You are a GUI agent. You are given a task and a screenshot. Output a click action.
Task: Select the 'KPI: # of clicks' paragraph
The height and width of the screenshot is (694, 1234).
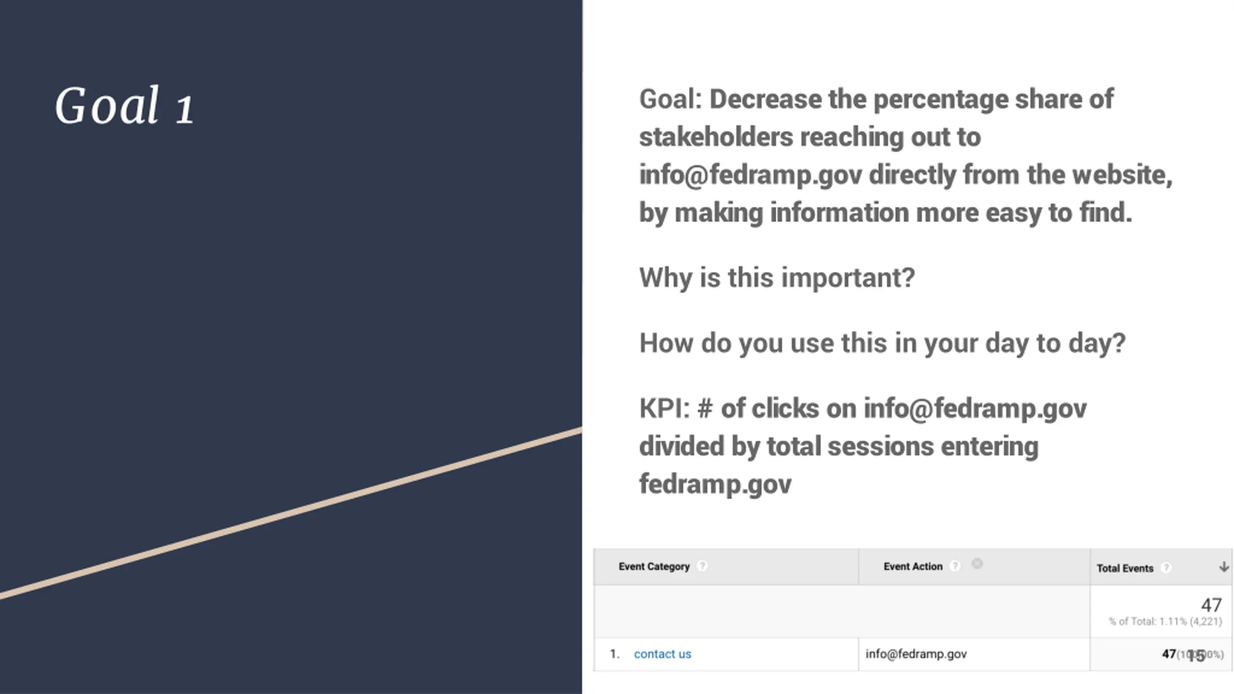(863, 446)
